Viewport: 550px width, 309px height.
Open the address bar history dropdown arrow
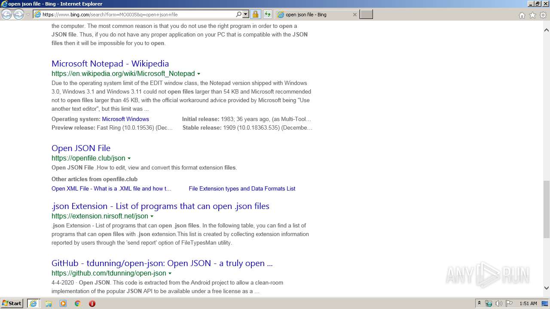pos(246,14)
